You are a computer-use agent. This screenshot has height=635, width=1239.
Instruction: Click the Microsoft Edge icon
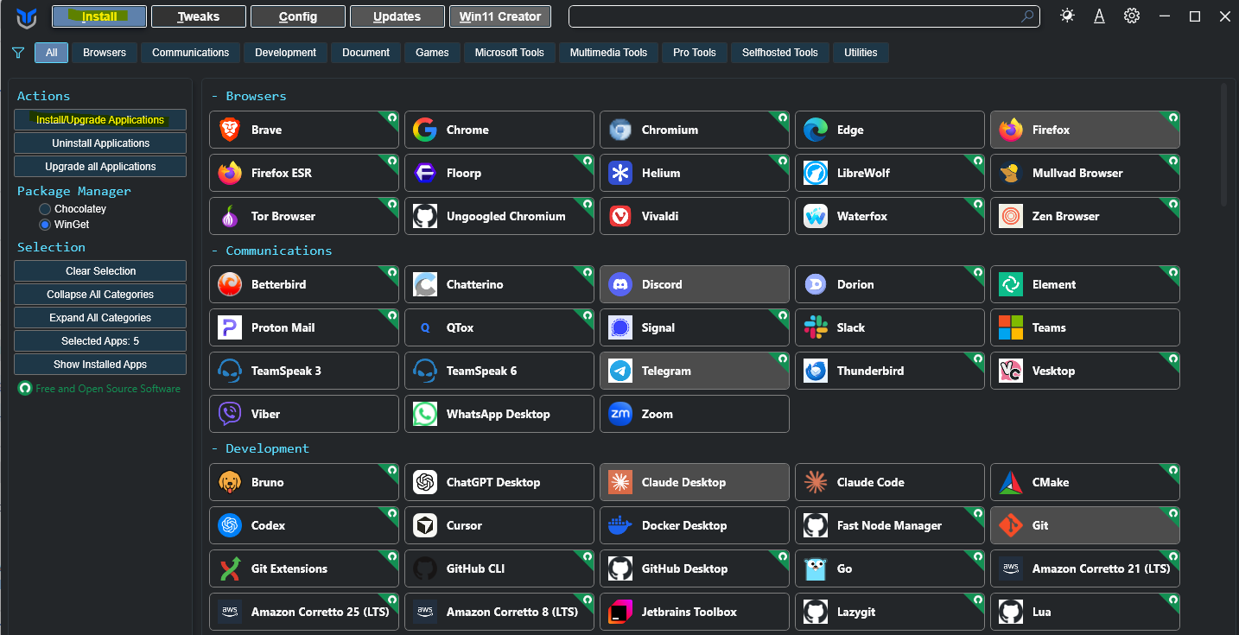pos(816,130)
